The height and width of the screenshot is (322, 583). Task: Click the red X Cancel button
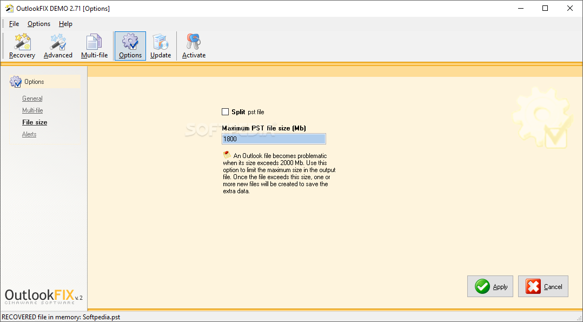click(543, 286)
